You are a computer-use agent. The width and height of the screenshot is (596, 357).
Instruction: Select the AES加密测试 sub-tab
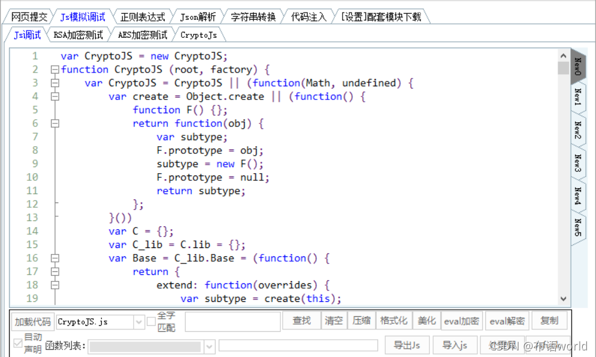coord(142,35)
